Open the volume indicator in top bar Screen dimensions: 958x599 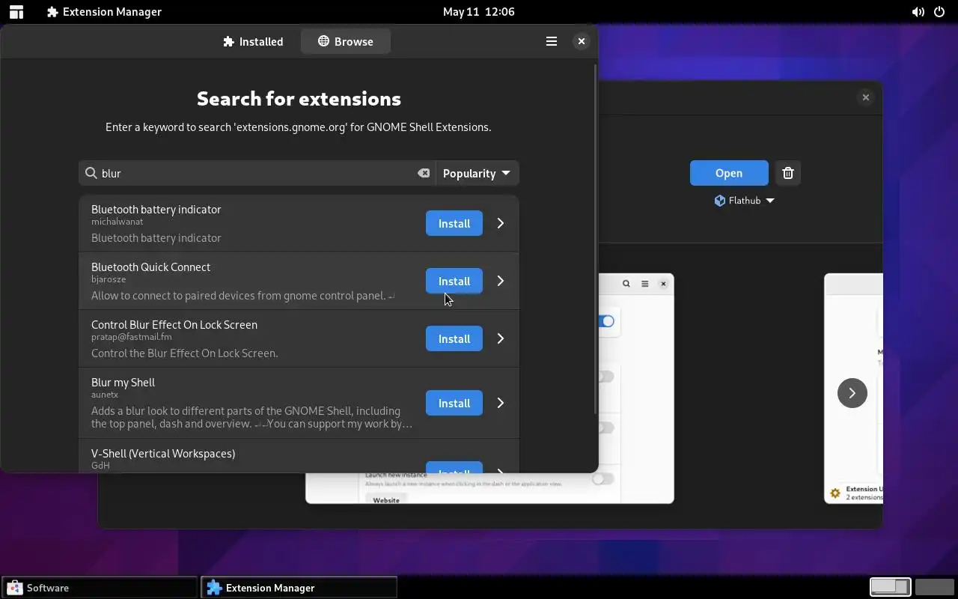(x=918, y=12)
